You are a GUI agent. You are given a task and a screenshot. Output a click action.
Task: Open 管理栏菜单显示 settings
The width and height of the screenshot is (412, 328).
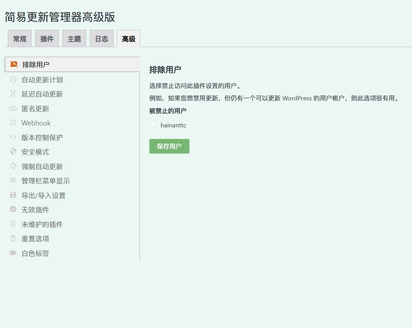45,181
